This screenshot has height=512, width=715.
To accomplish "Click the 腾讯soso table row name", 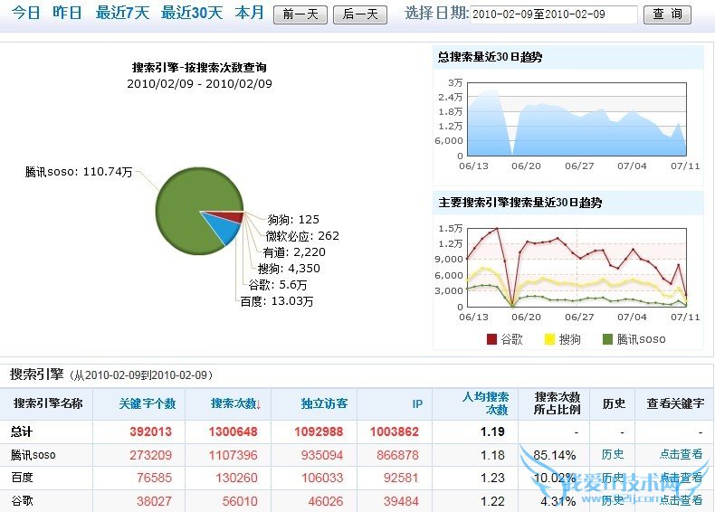I will click(x=33, y=455).
